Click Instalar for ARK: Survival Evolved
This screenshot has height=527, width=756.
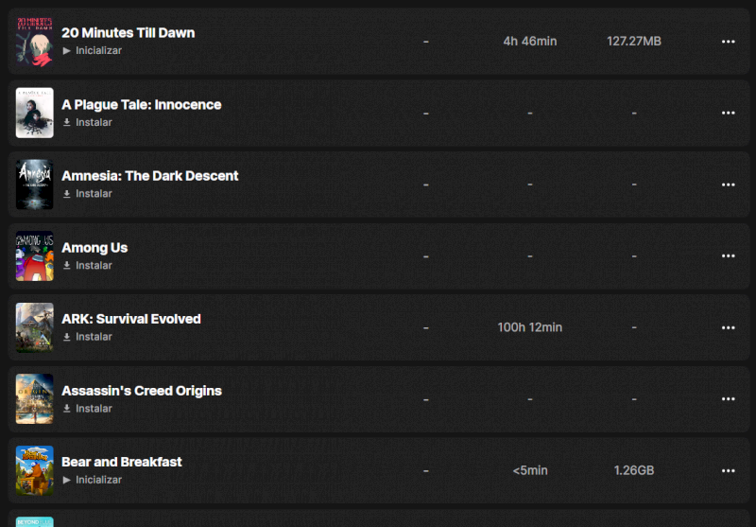click(87, 337)
